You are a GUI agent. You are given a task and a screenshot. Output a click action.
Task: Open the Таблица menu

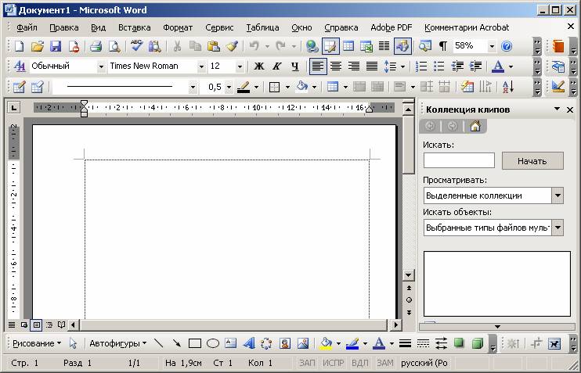point(262,27)
